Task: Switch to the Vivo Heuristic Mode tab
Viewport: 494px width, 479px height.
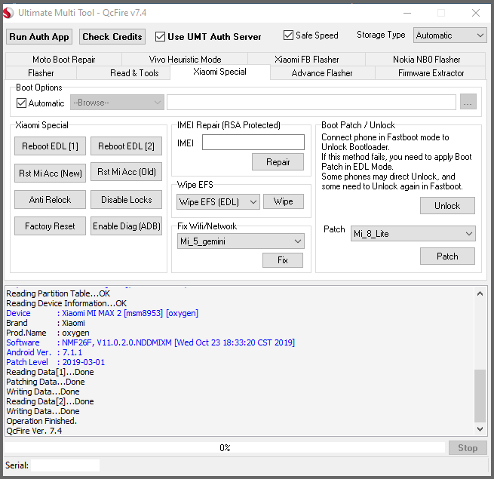Action: click(185, 60)
